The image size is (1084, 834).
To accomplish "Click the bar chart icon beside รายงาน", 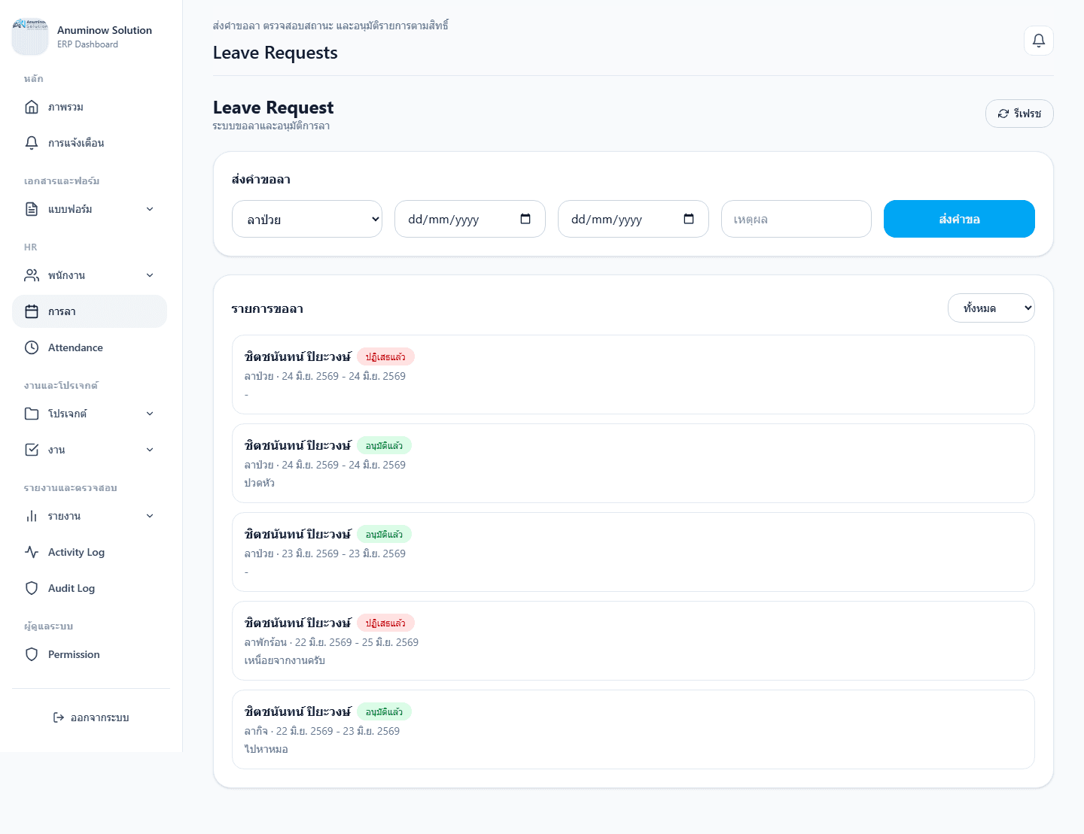I will click(32, 516).
